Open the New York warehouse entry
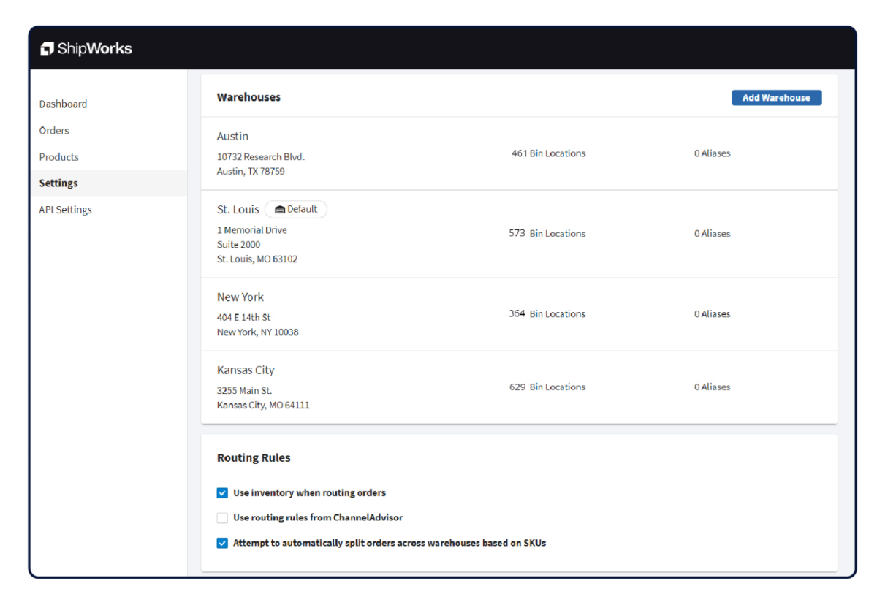The height and width of the screenshot is (605, 877). [240, 297]
